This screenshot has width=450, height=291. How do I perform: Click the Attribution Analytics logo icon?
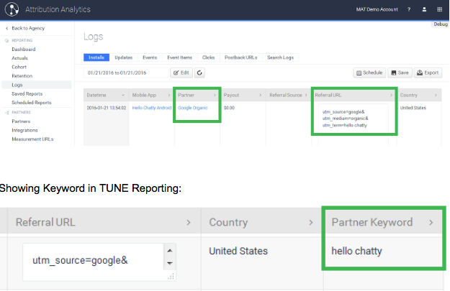coord(13,10)
